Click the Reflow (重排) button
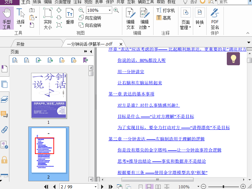252x189 pixels. coord(70,16)
